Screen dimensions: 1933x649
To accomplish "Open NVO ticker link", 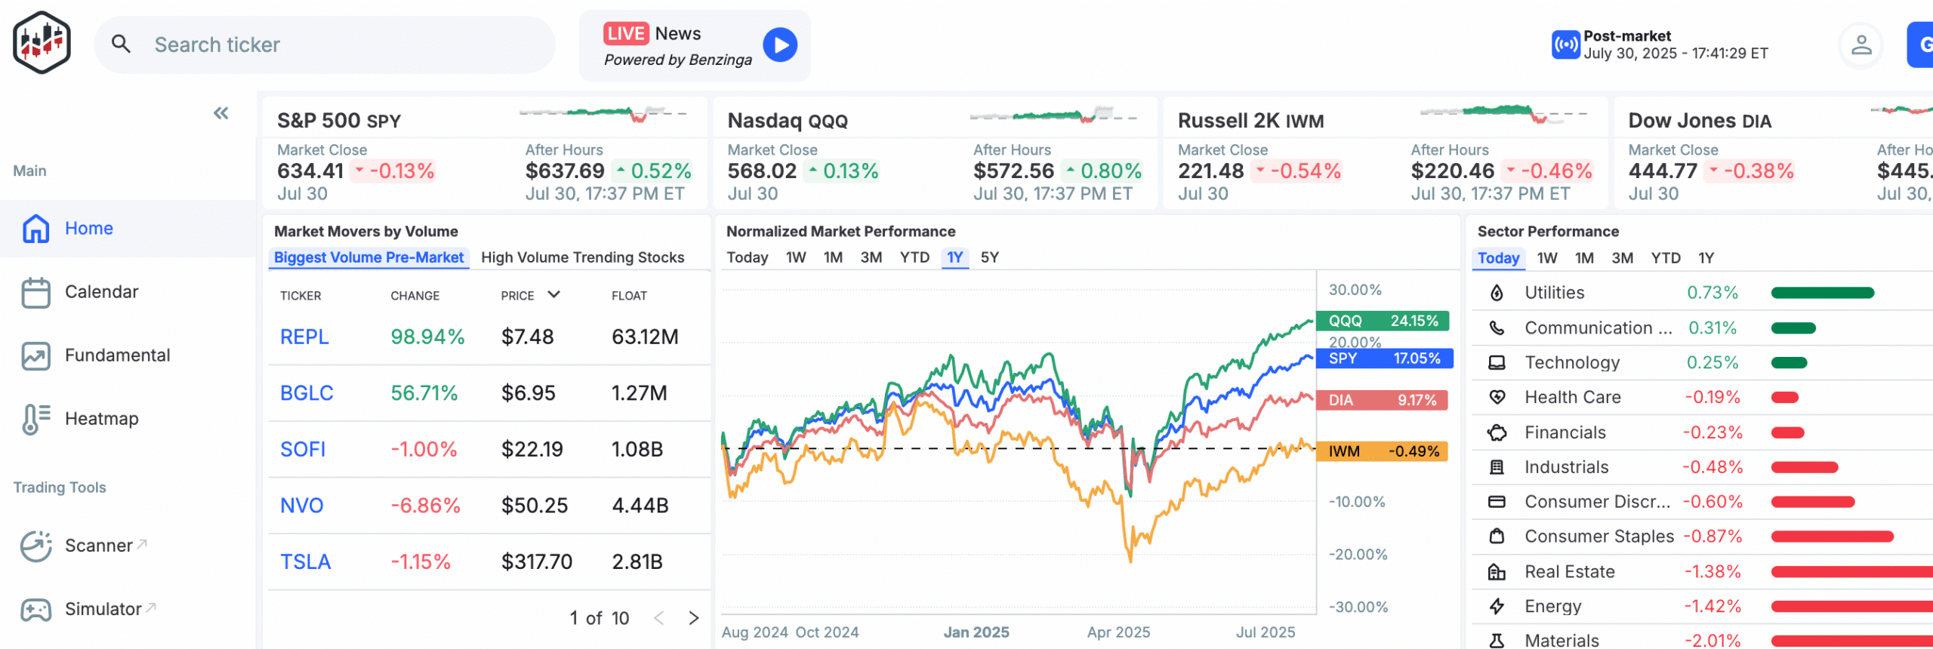I will (x=301, y=506).
